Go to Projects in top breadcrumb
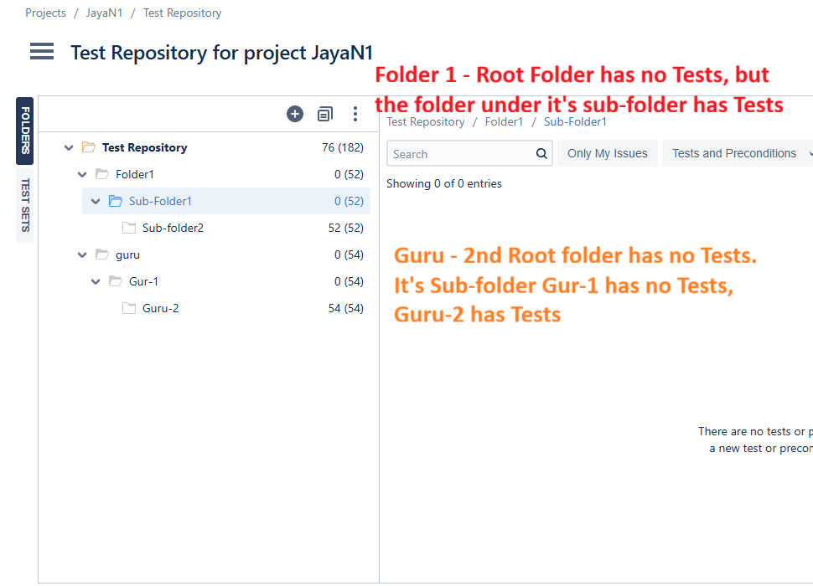 tap(45, 13)
